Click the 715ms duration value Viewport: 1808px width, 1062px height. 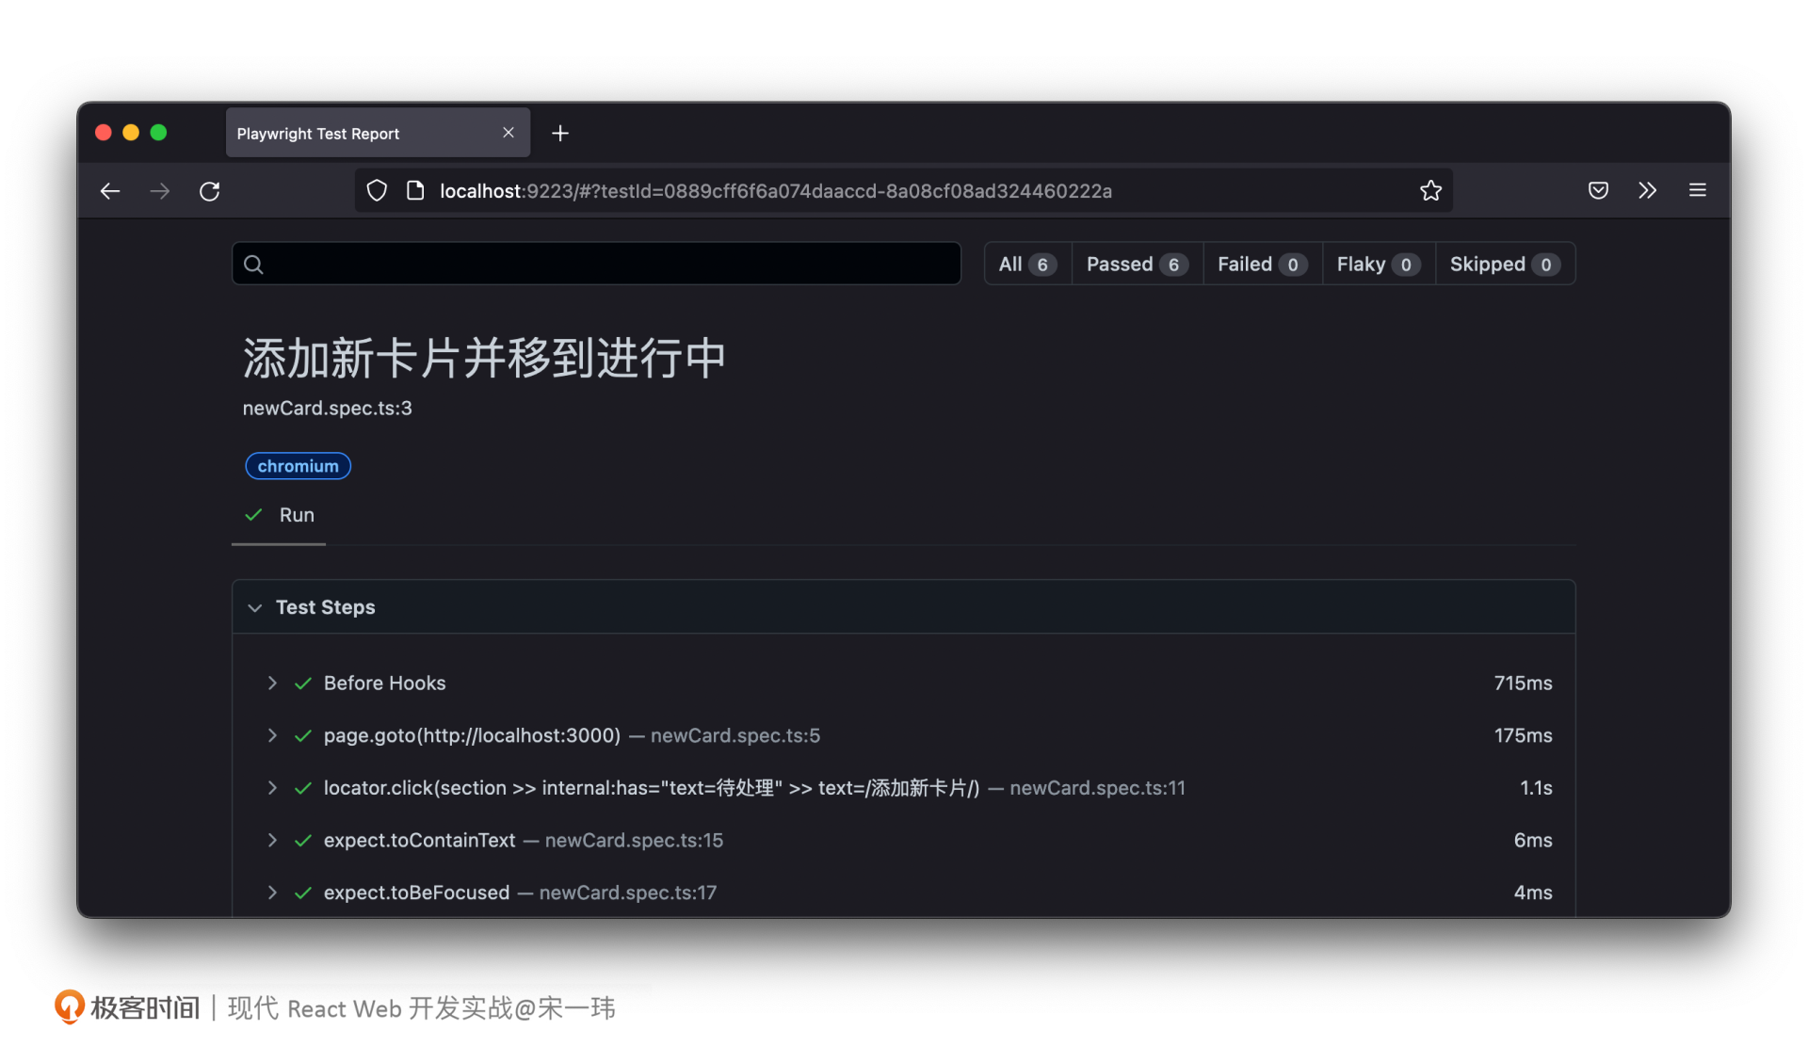coord(1523,684)
